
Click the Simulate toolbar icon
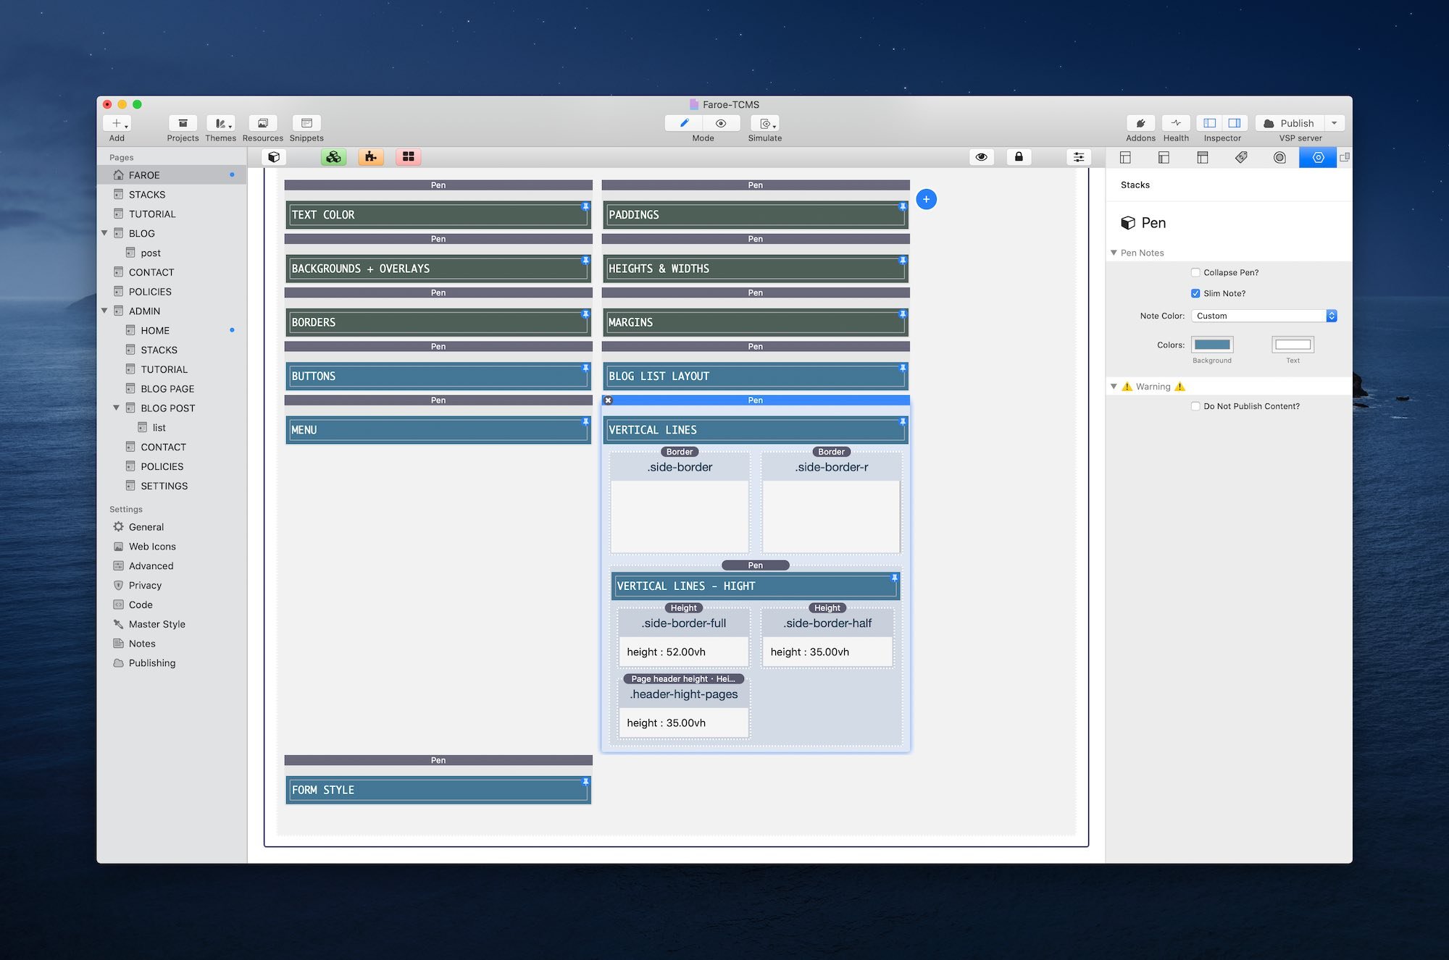click(764, 124)
